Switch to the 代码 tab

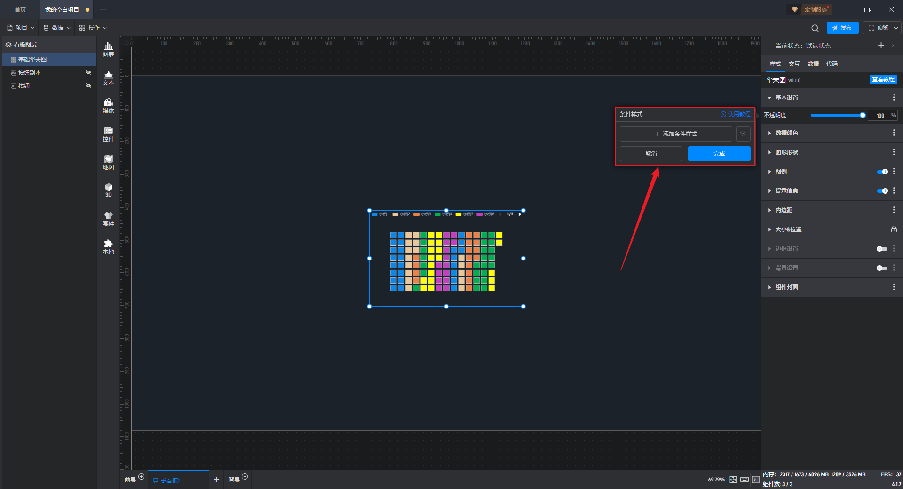tap(832, 64)
